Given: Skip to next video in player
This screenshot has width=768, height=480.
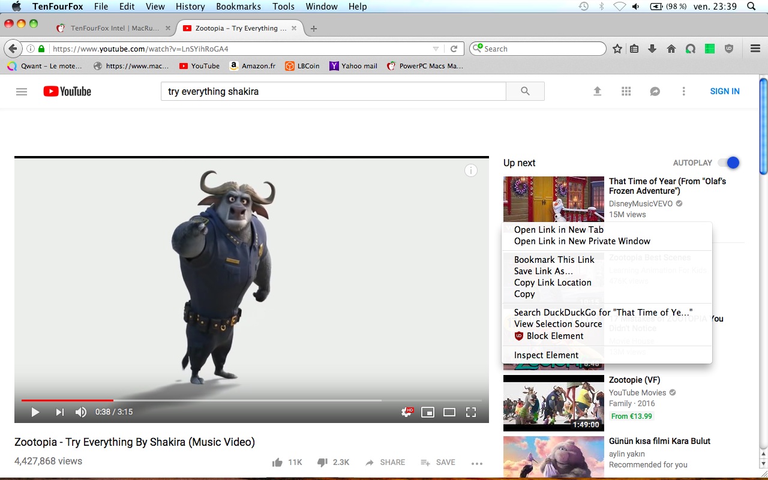Looking at the screenshot, I should click(59, 412).
